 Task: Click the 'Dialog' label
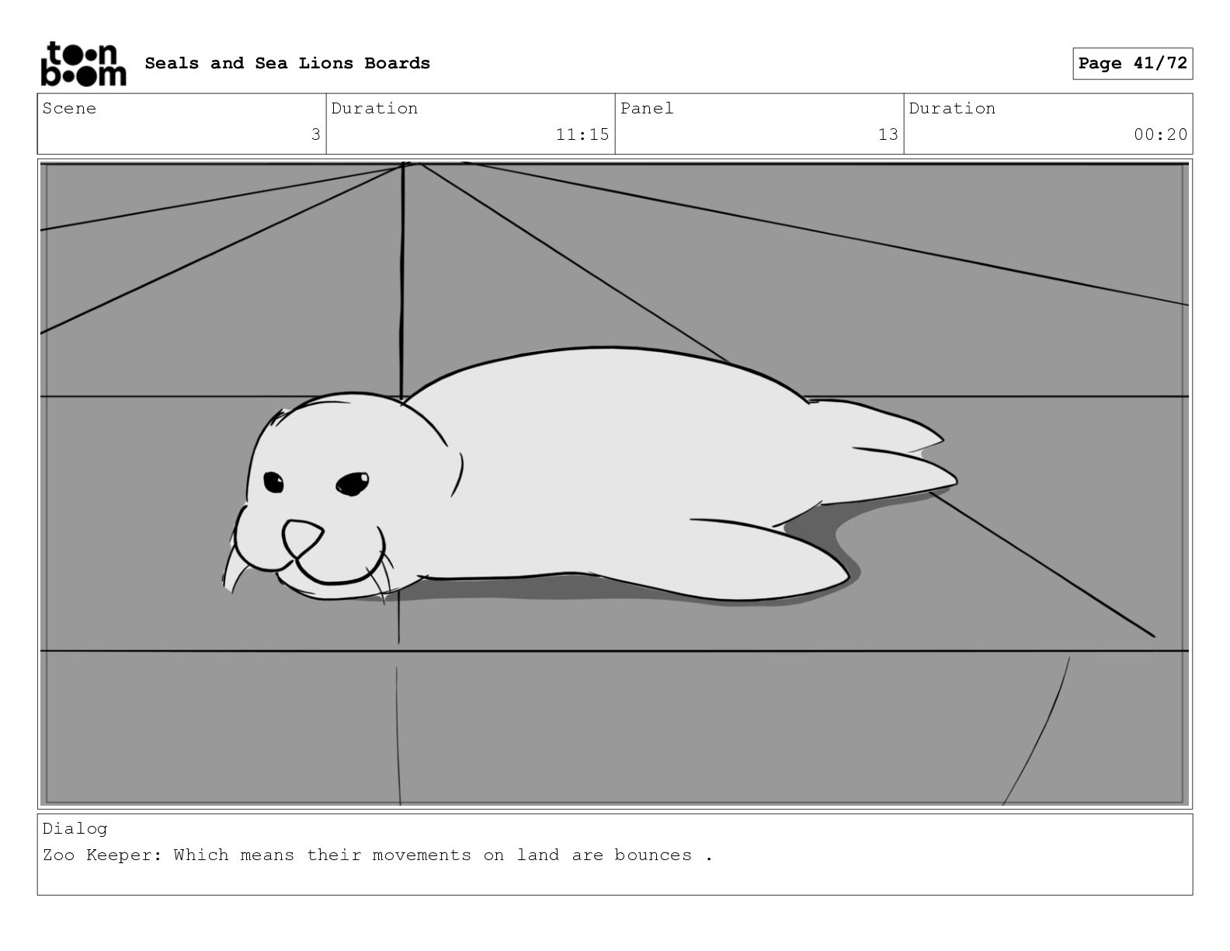coord(75,828)
